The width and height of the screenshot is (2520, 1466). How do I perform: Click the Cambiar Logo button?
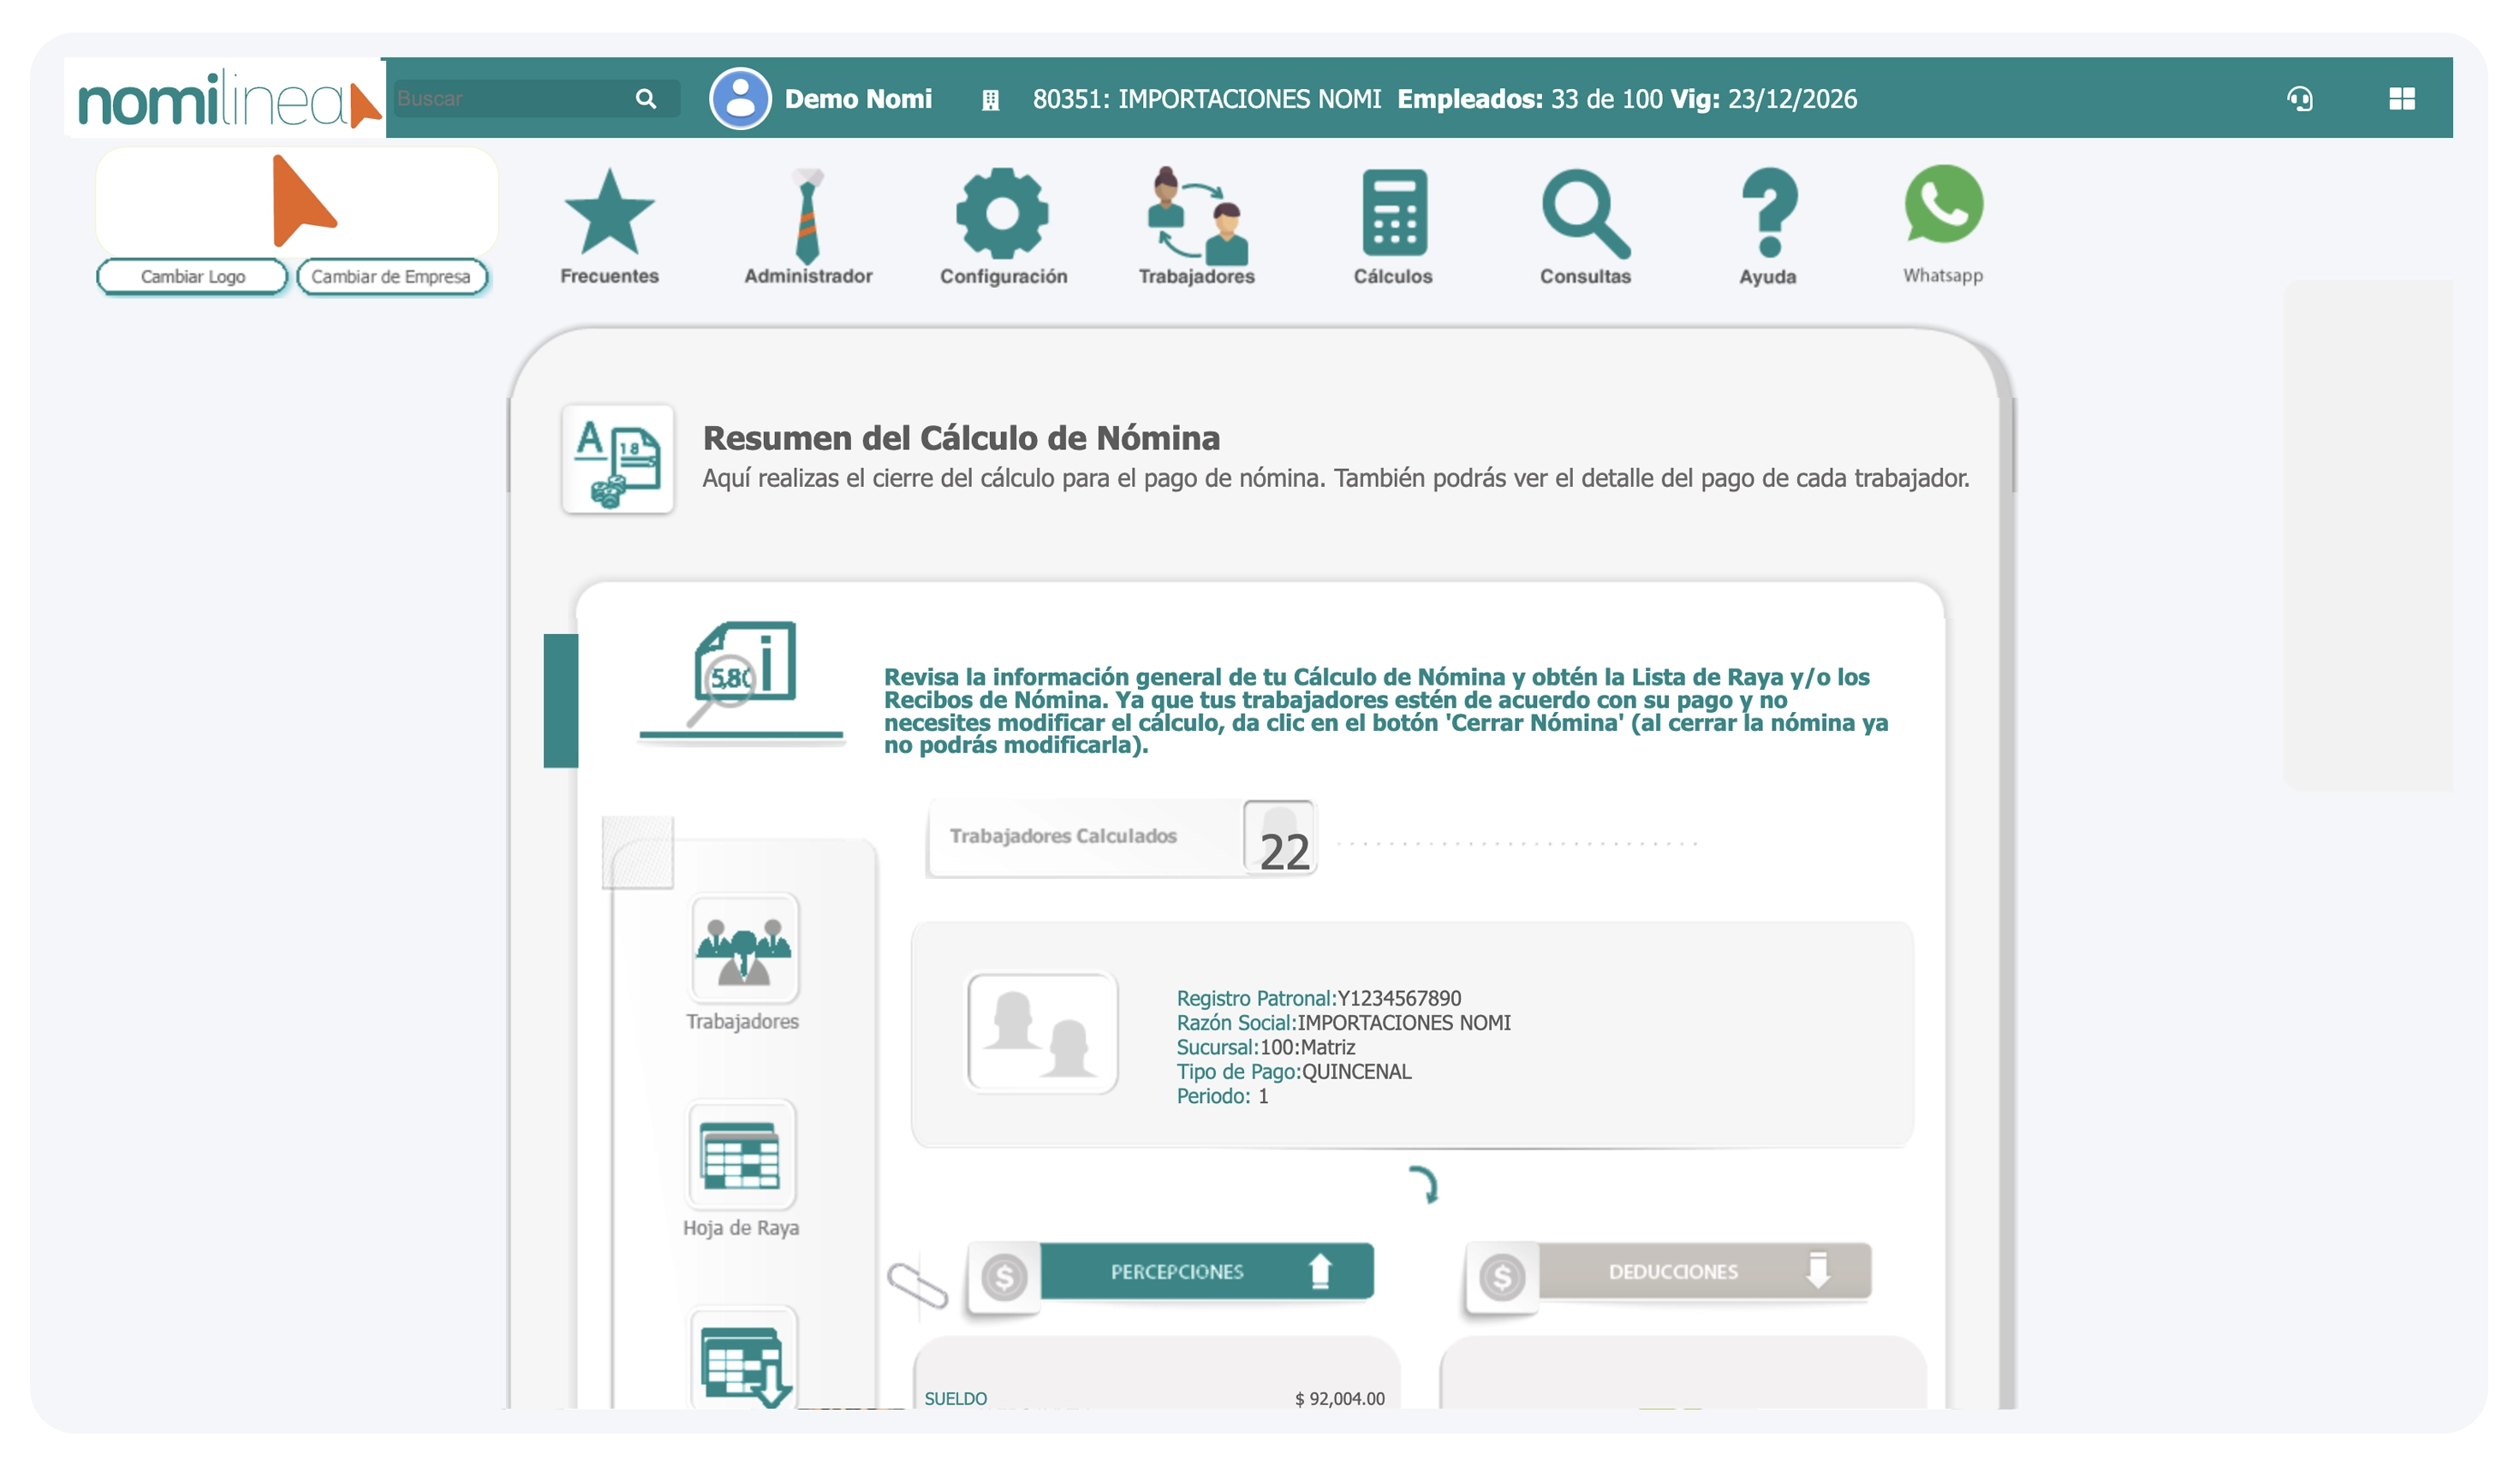point(191,276)
